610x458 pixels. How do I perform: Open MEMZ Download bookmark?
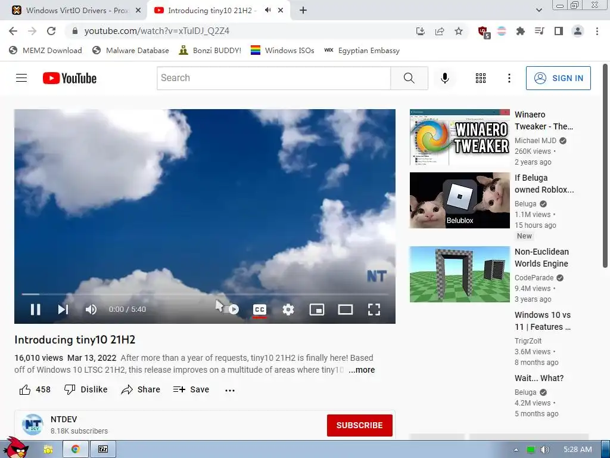[x=45, y=50]
